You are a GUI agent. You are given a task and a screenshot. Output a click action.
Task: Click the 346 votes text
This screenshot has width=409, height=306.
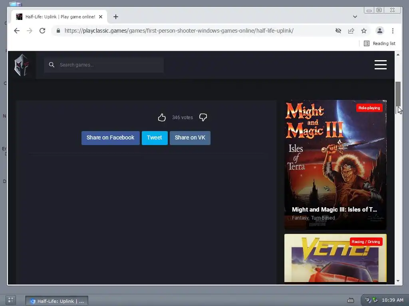(x=182, y=118)
